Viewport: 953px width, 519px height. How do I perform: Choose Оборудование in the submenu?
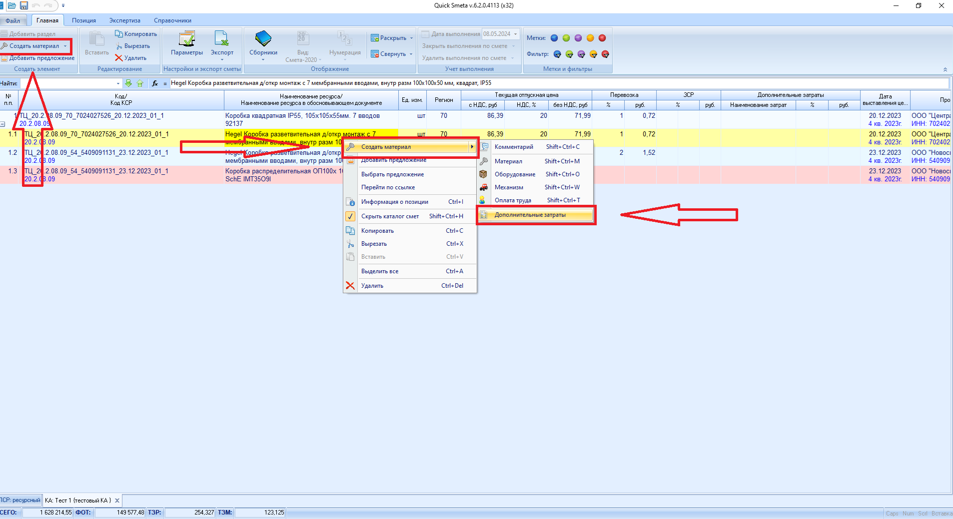(x=536, y=174)
